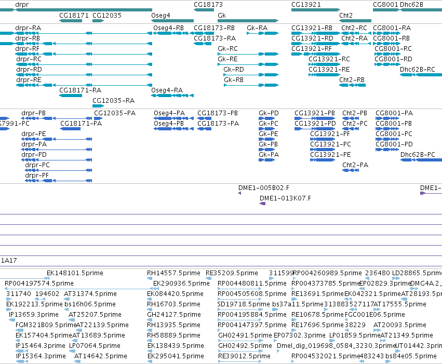Click transcript Gk-RB
This screenshot has height=364, width=442.
tap(251, 85)
